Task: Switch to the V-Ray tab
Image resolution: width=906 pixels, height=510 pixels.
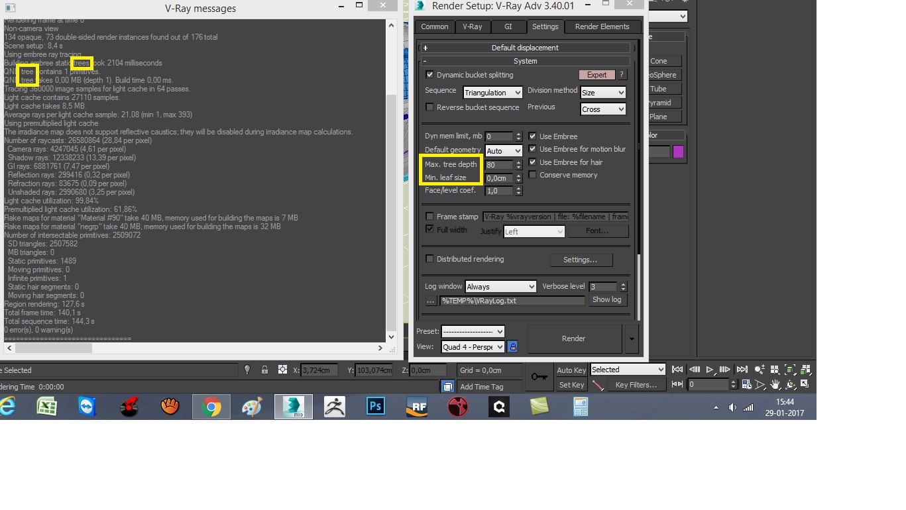Action: (472, 26)
